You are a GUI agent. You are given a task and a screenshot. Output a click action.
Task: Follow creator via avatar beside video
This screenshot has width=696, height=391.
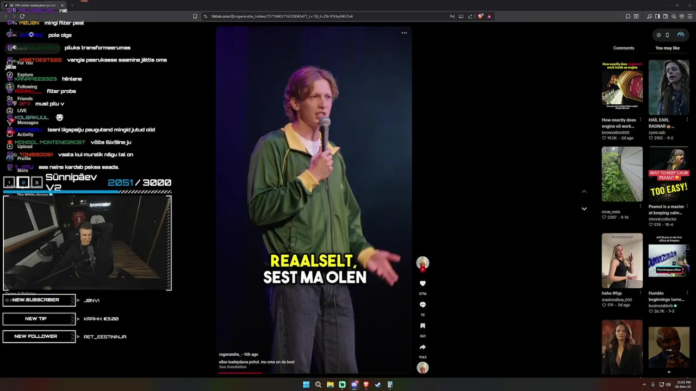pyautogui.click(x=422, y=263)
